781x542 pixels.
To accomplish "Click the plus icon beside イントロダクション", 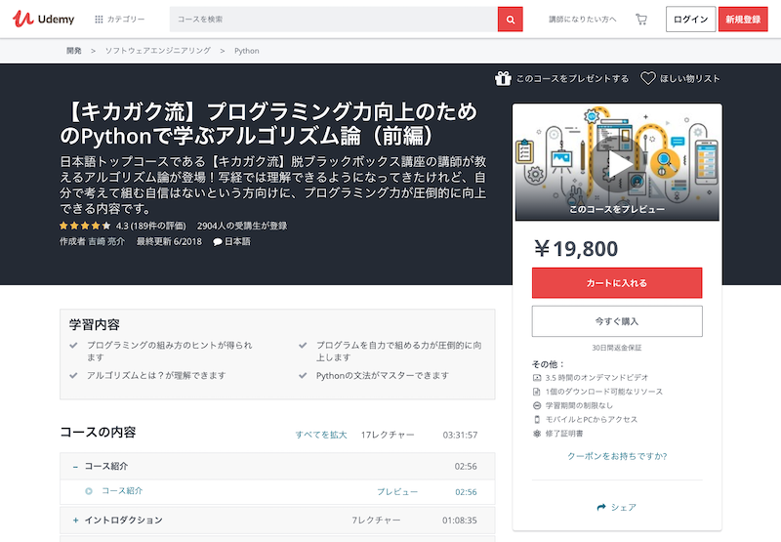I will point(76,521).
